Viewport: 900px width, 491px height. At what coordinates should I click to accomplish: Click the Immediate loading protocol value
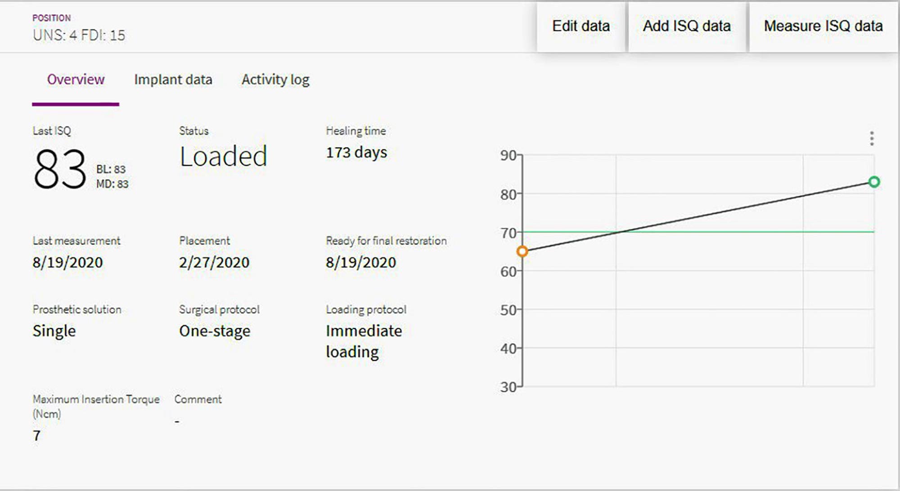364,341
